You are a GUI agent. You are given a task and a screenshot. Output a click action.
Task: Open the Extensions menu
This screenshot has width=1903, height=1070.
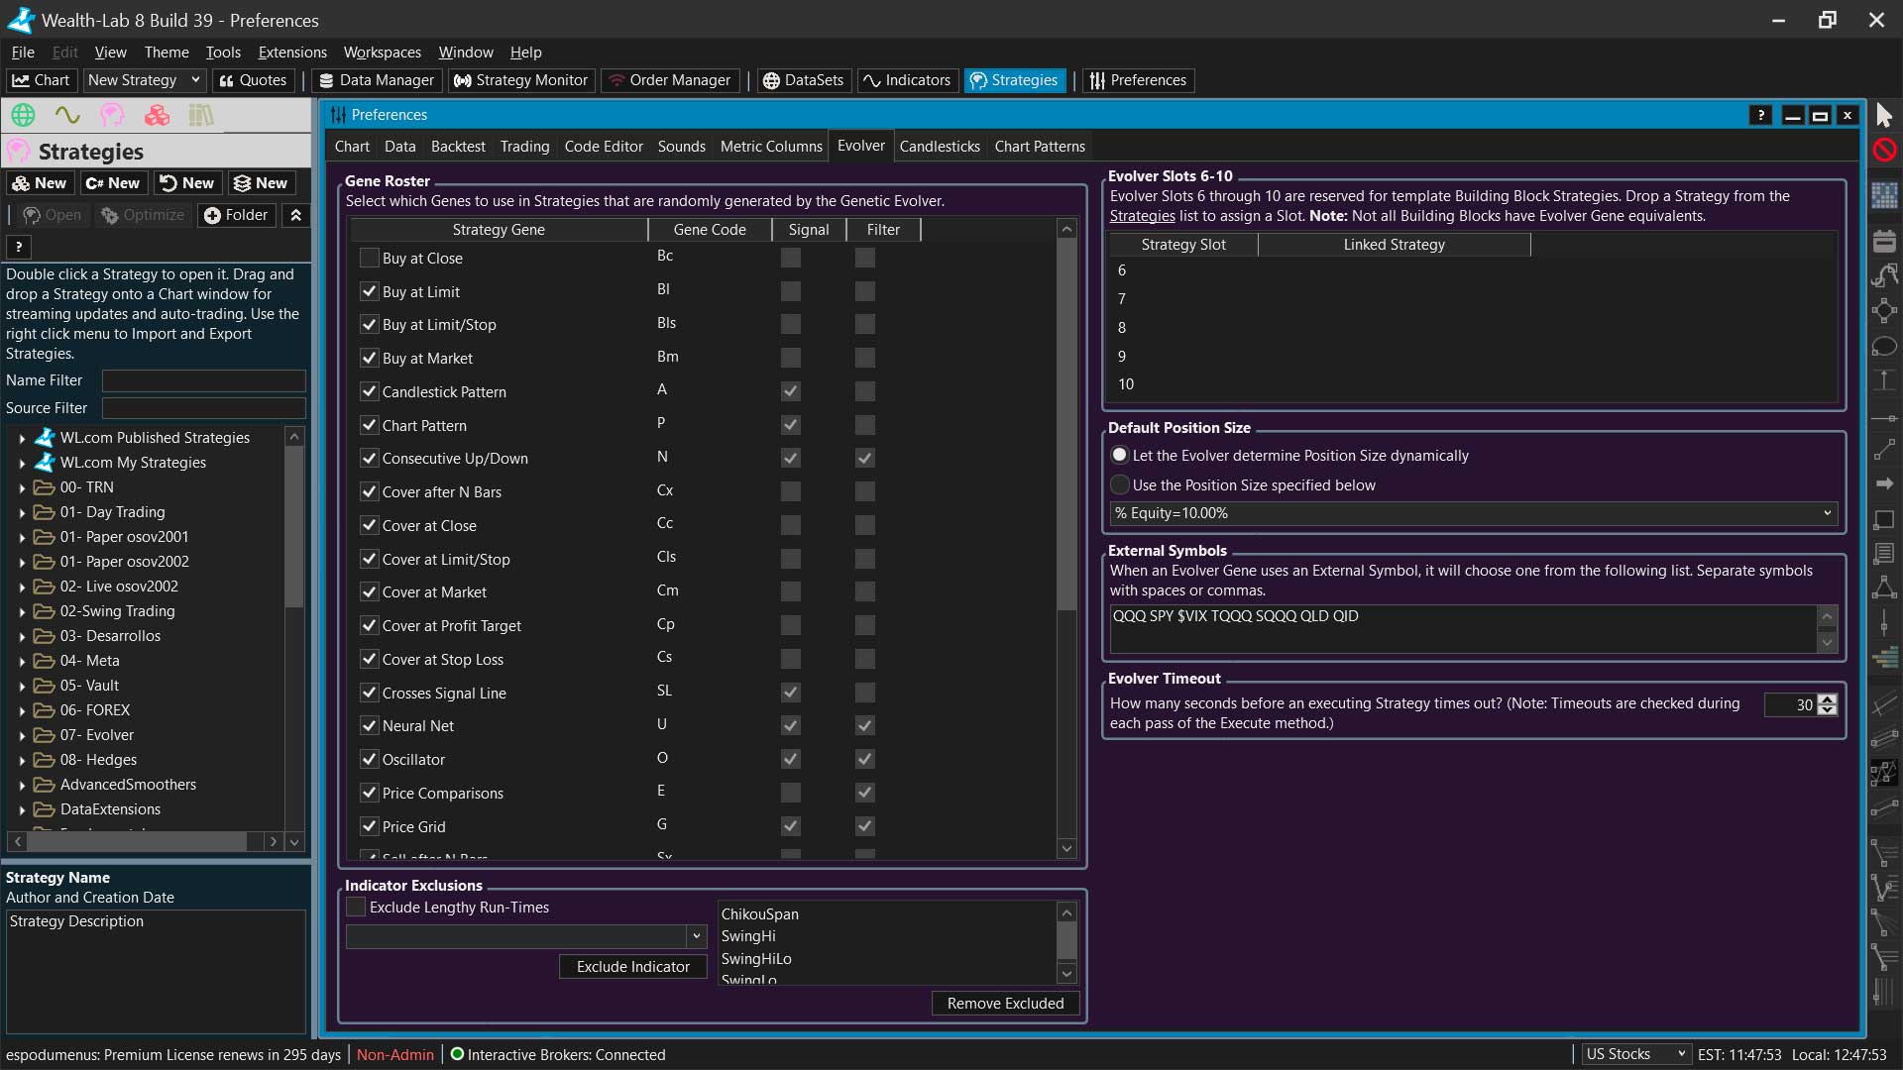[x=291, y=53]
